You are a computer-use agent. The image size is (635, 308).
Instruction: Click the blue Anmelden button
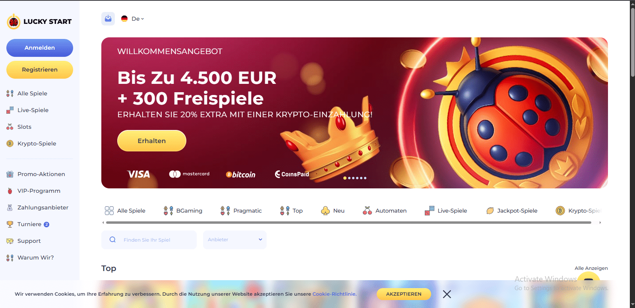coord(40,48)
